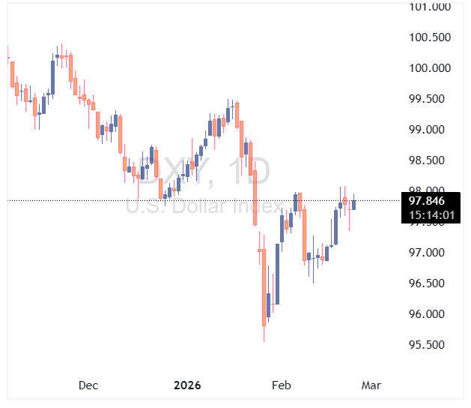Click the 101.000 price axis label
The height and width of the screenshot is (408, 471).
pyautogui.click(x=430, y=7)
